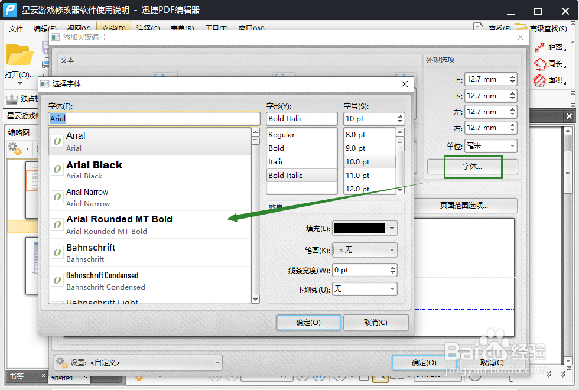
Task: Open the 工具(T) menu
Action: click(216, 28)
